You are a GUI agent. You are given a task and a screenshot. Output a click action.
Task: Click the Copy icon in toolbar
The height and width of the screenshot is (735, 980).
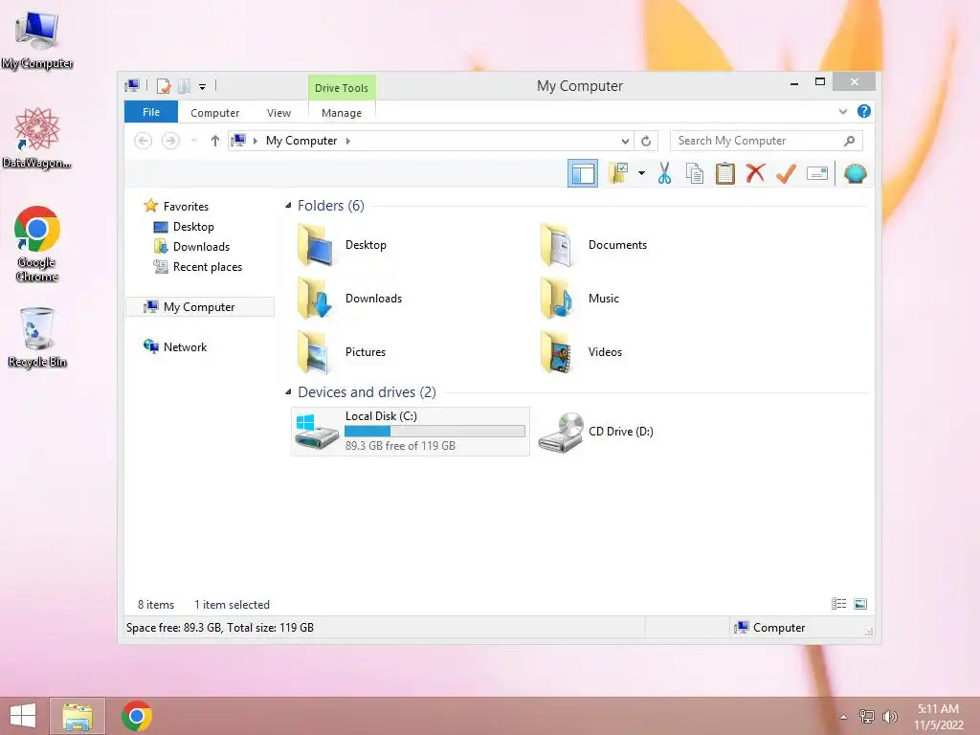[x=695, y=173]
